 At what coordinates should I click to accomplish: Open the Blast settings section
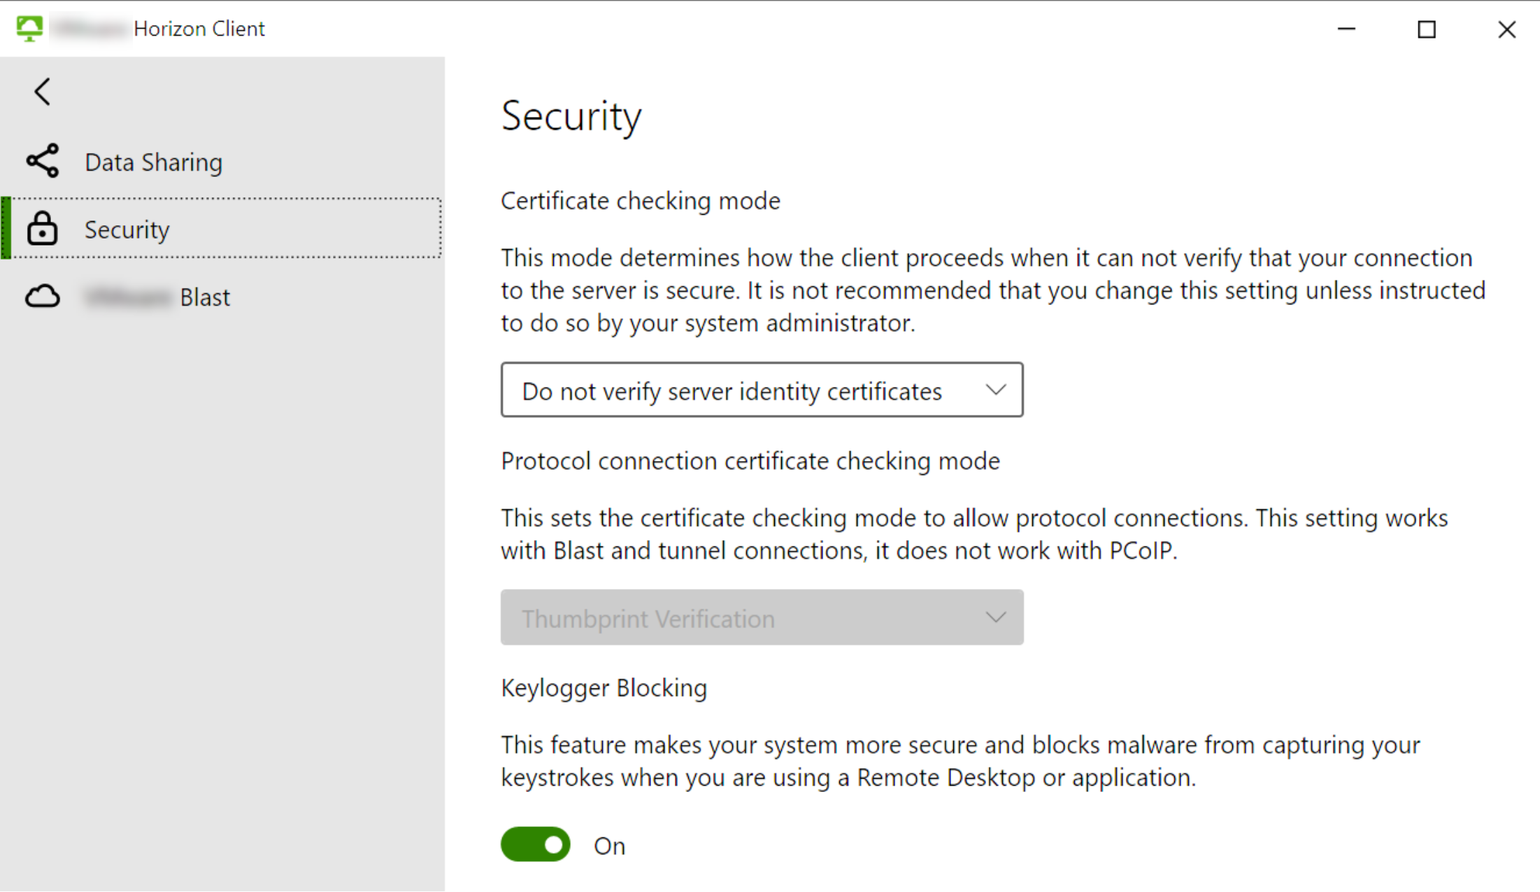tap(222, 297)
